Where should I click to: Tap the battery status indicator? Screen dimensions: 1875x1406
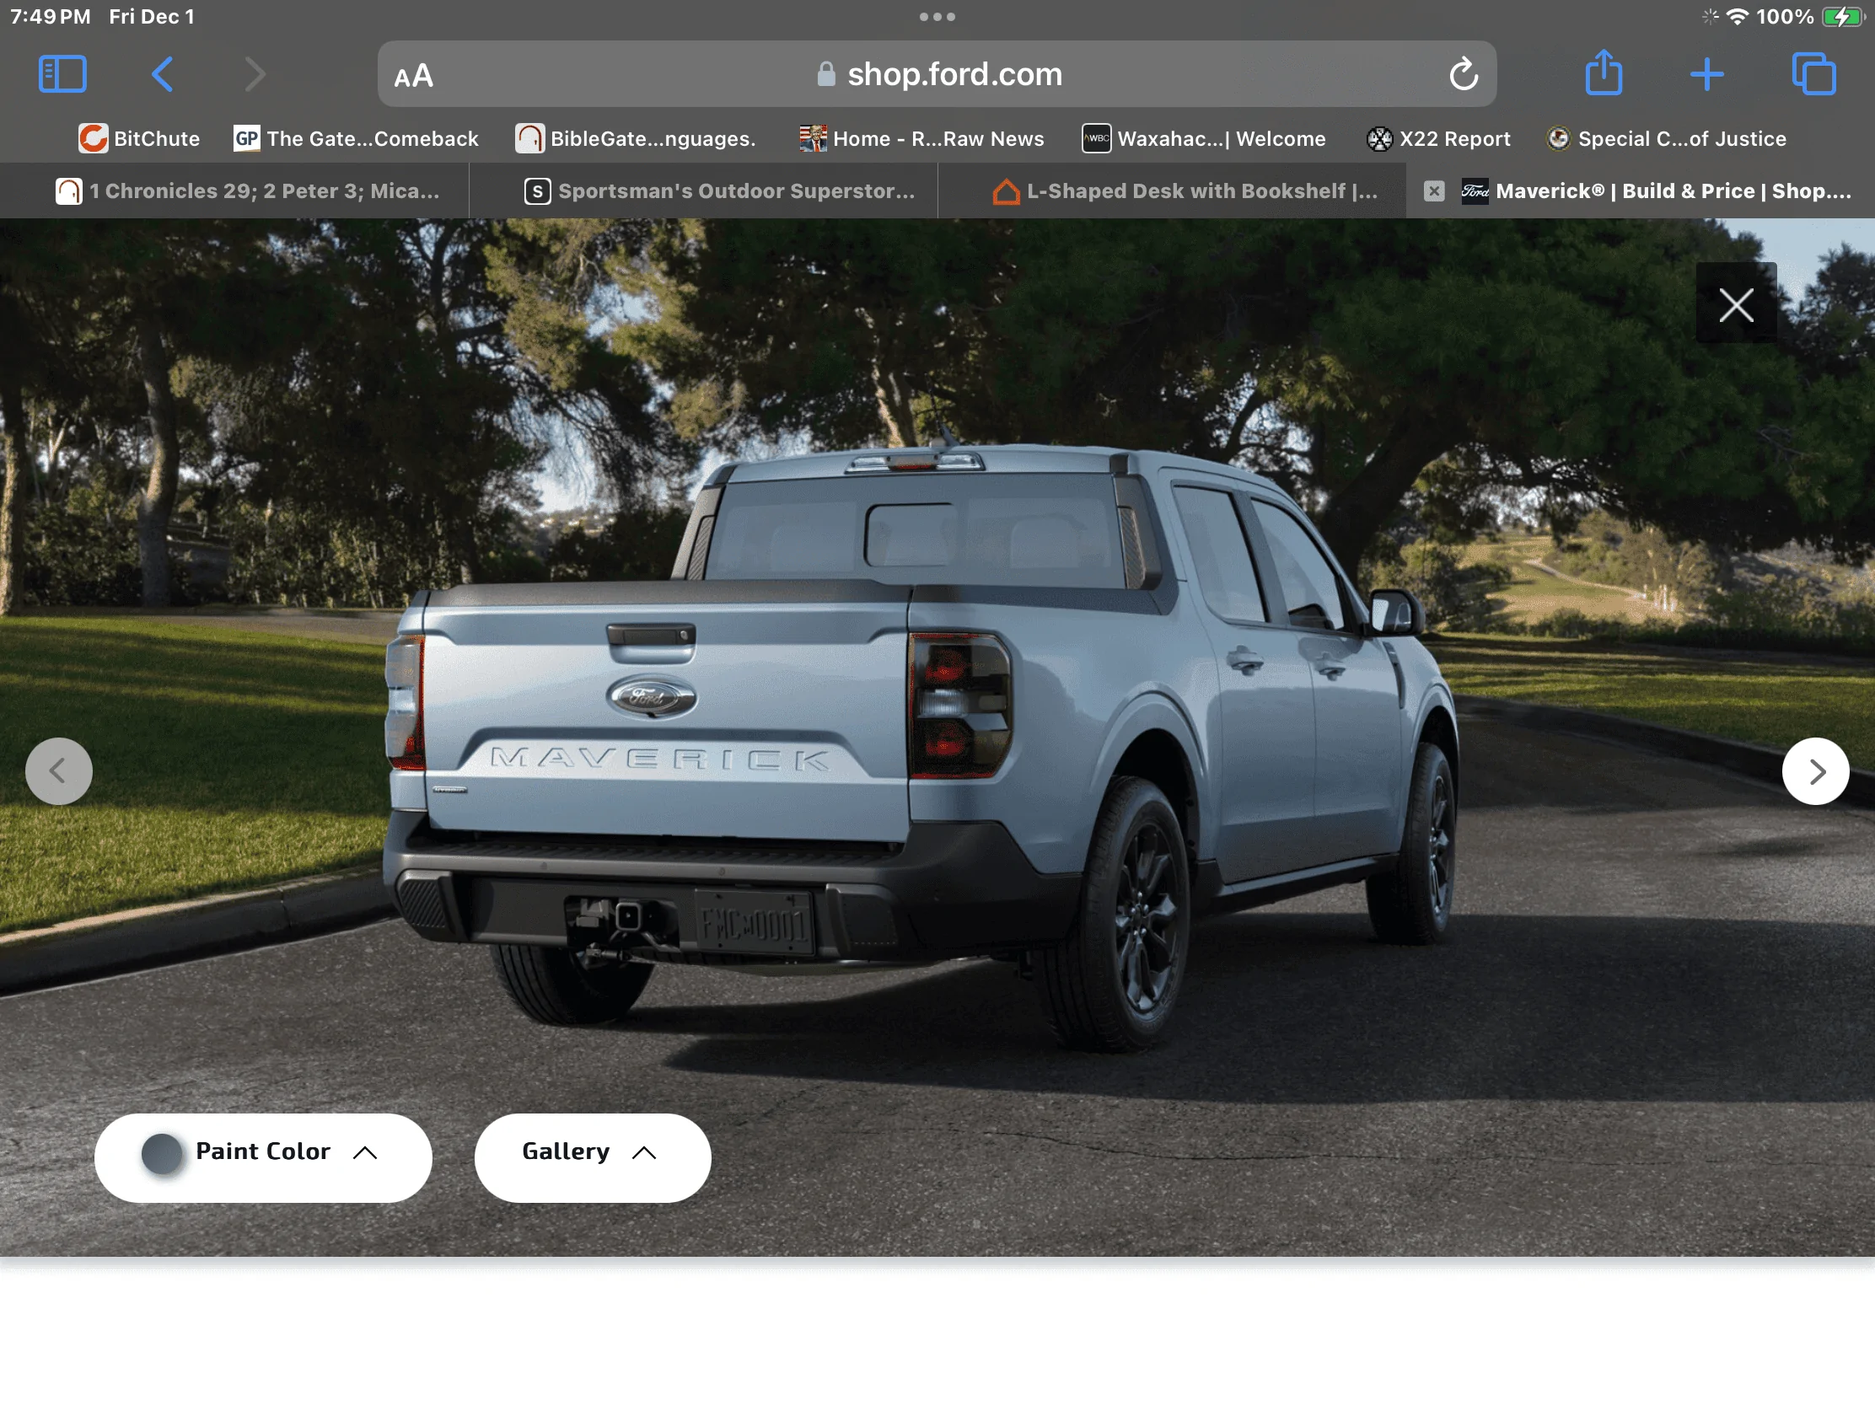tap(1842, 17)
